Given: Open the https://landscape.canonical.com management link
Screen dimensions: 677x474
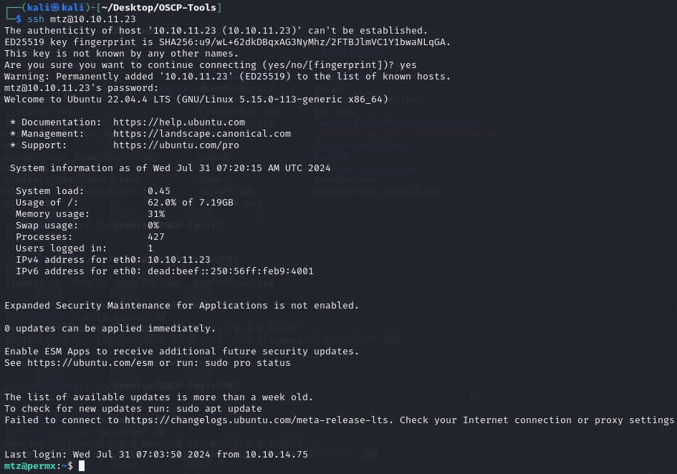Looking at the screenshot, I should click(x=201, y=134).
